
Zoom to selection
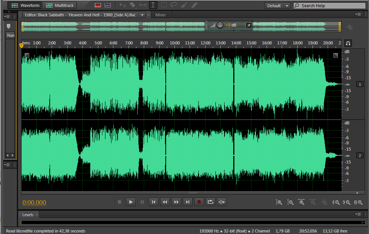[x=358, y=202]
